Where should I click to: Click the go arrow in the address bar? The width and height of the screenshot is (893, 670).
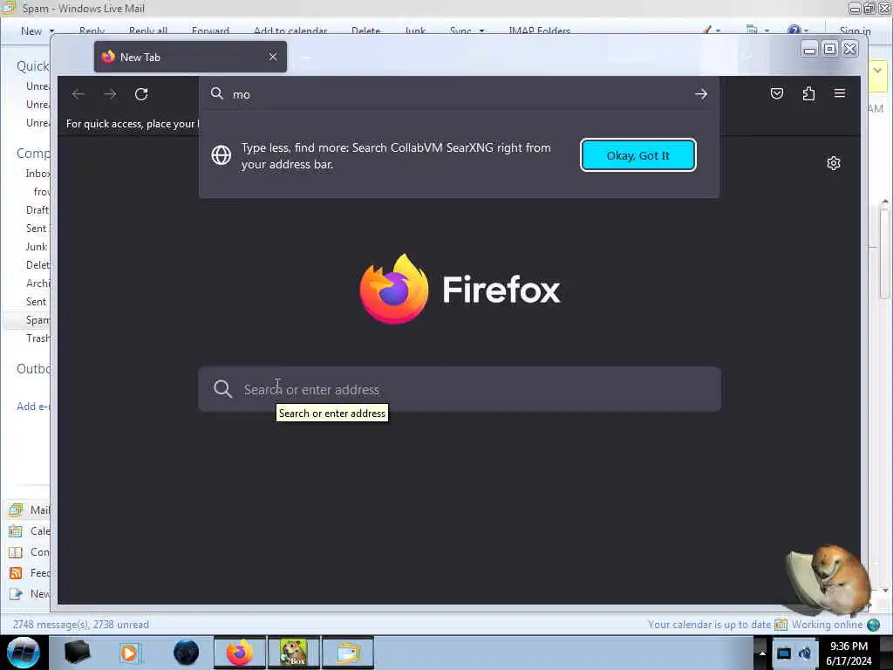pos(701,94)
